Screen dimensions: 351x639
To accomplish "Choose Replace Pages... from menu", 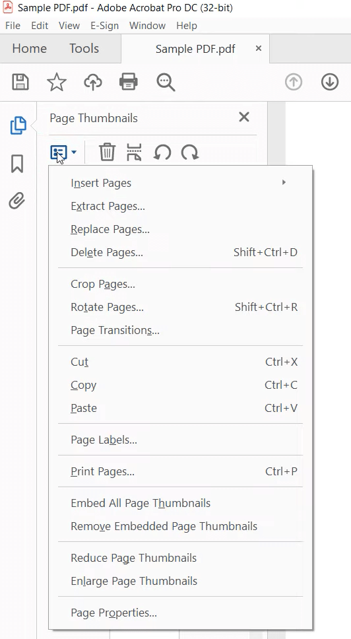I will click(180, 229).
